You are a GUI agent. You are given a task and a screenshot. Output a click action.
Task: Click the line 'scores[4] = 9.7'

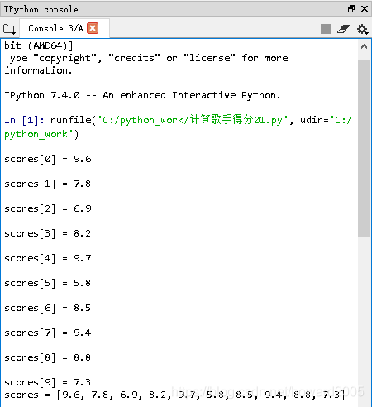tap(48, 258)
